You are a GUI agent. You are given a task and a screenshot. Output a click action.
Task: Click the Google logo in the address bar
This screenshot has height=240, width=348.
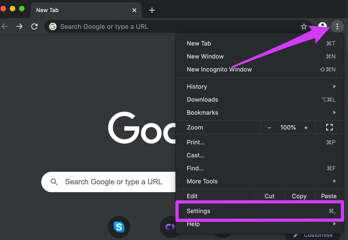[53, 26]
